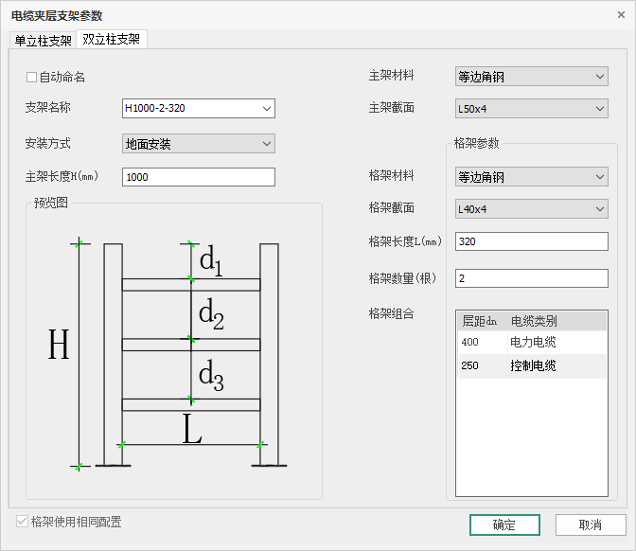Select the 双立柱支架 tab

[112, 40]
